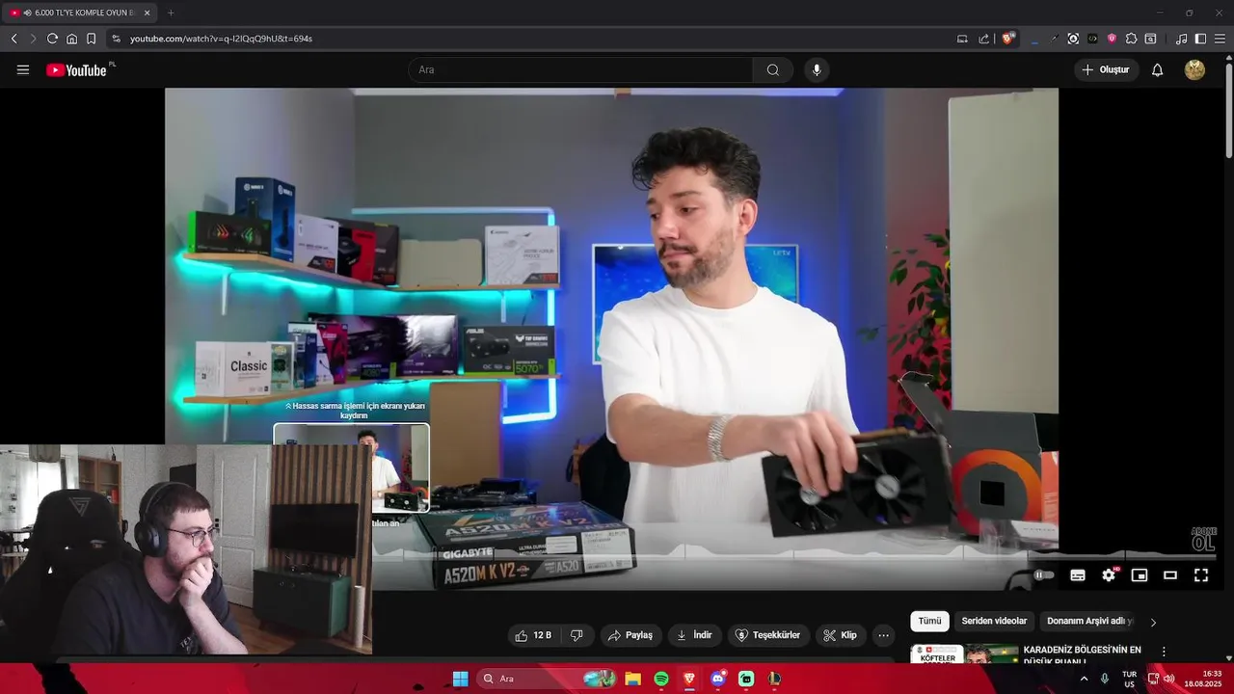Viewport: 1234px width, 694px height.
Task: Dislike the video
Action: coord(577,635)
